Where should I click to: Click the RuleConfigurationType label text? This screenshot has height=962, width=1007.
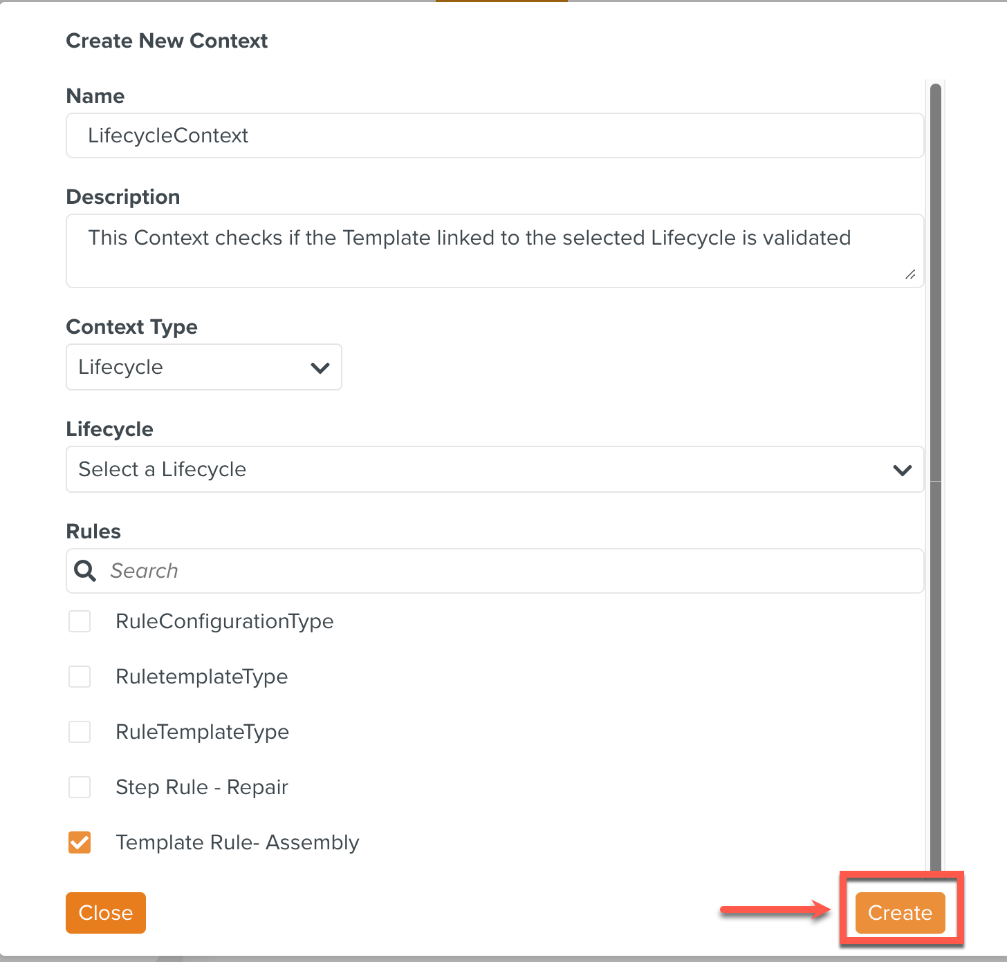point(225,621)
